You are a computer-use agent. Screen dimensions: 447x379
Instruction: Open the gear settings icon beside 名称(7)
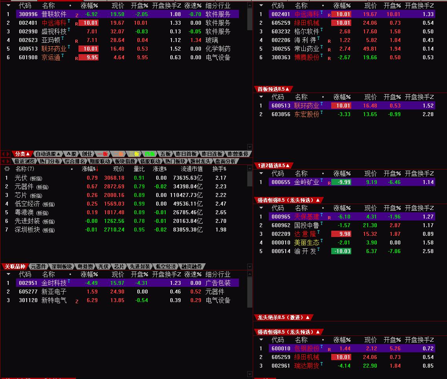coord(7,169)
